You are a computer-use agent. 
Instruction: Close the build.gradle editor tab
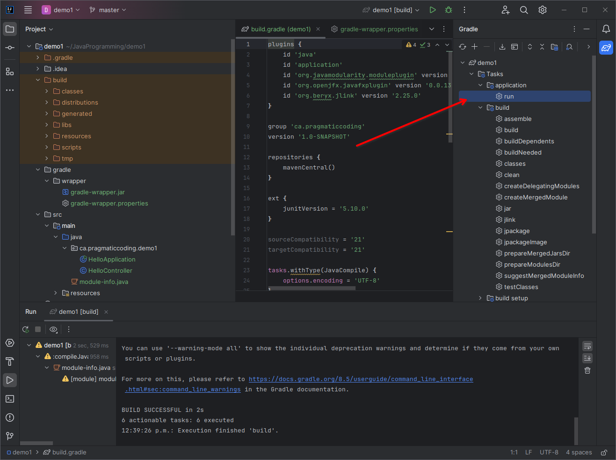(318, 29)
